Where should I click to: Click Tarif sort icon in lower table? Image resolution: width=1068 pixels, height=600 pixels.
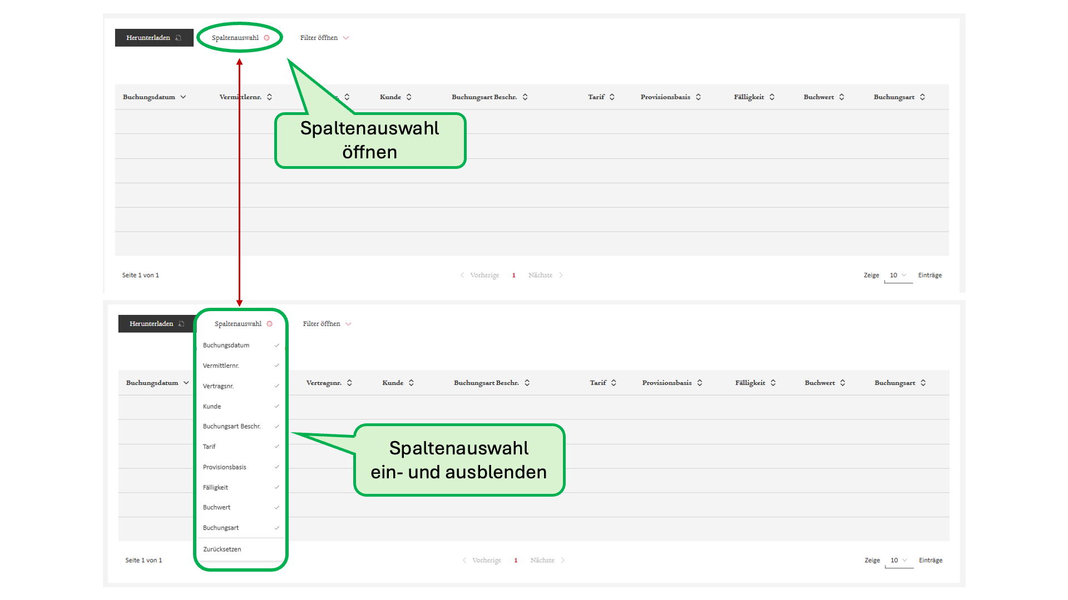[x=614, y=383]
